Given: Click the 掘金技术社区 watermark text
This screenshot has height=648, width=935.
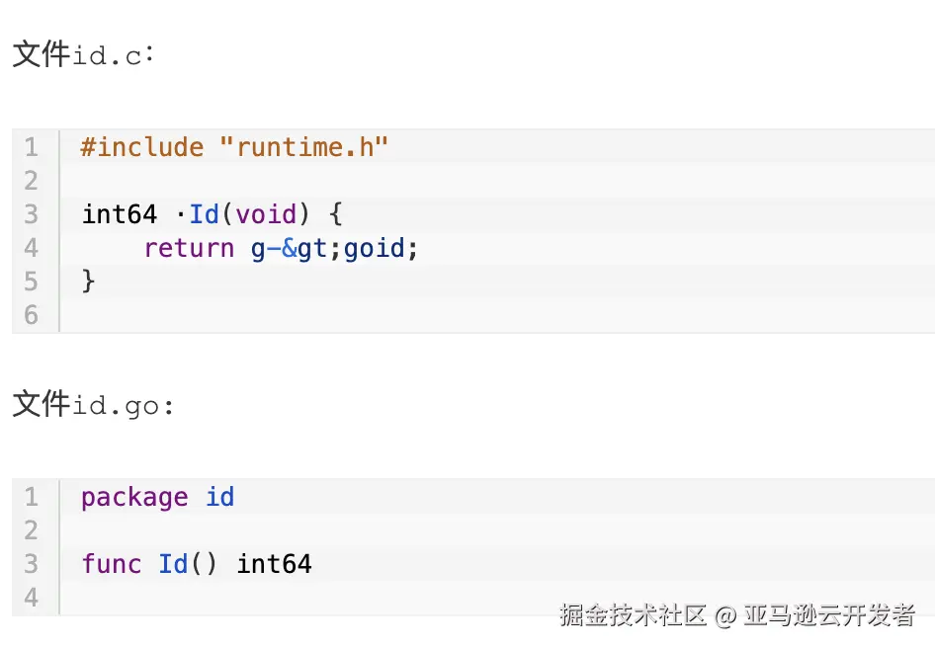Looking at the screenshot, I should click(x=634, y=615).
